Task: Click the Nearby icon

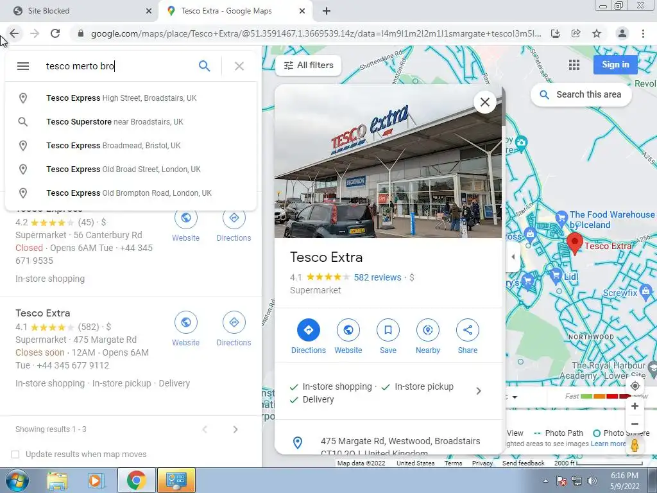Action: [428, 330]
